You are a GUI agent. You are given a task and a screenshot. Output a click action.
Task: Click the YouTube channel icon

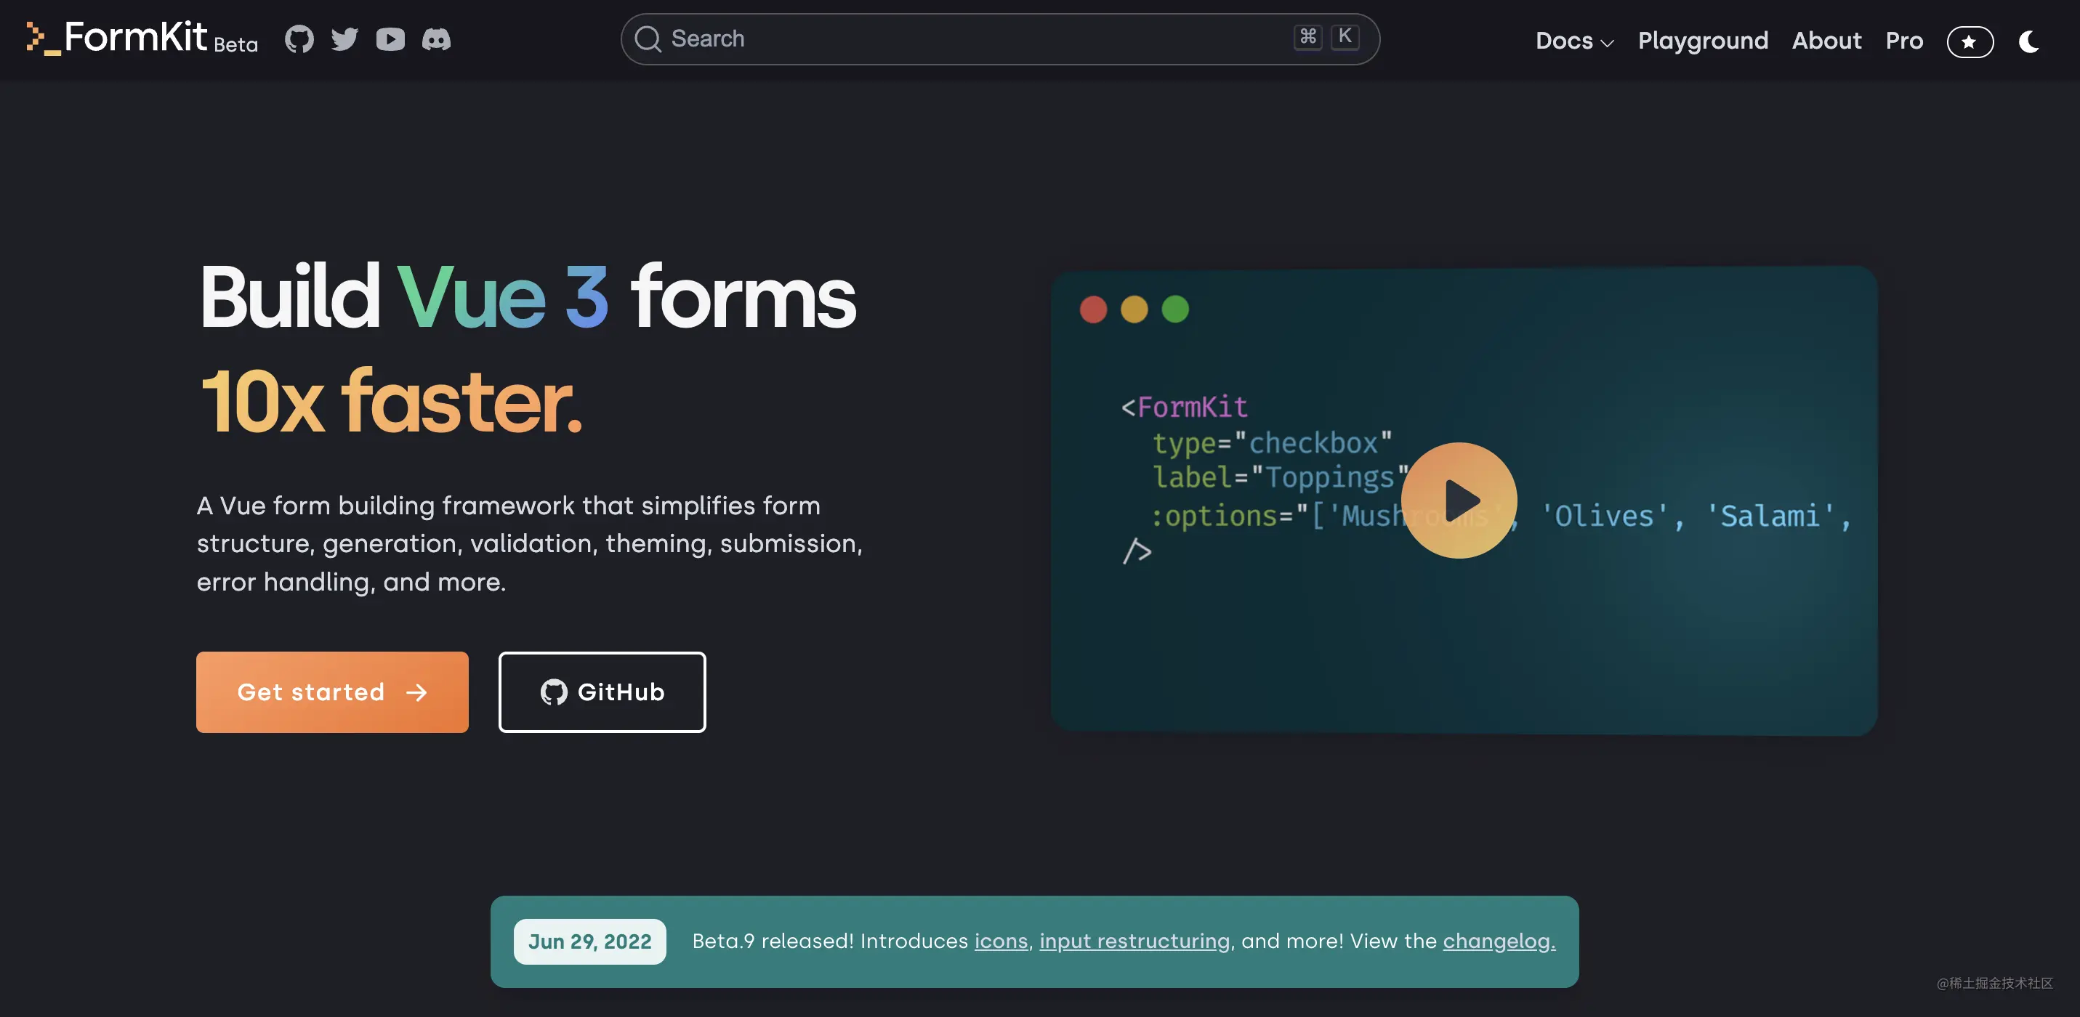click(x=390, y=40)
